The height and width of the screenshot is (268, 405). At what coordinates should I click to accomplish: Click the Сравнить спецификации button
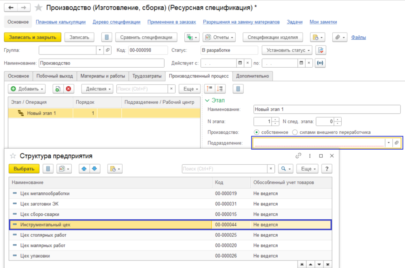click(x=146, y=37)
